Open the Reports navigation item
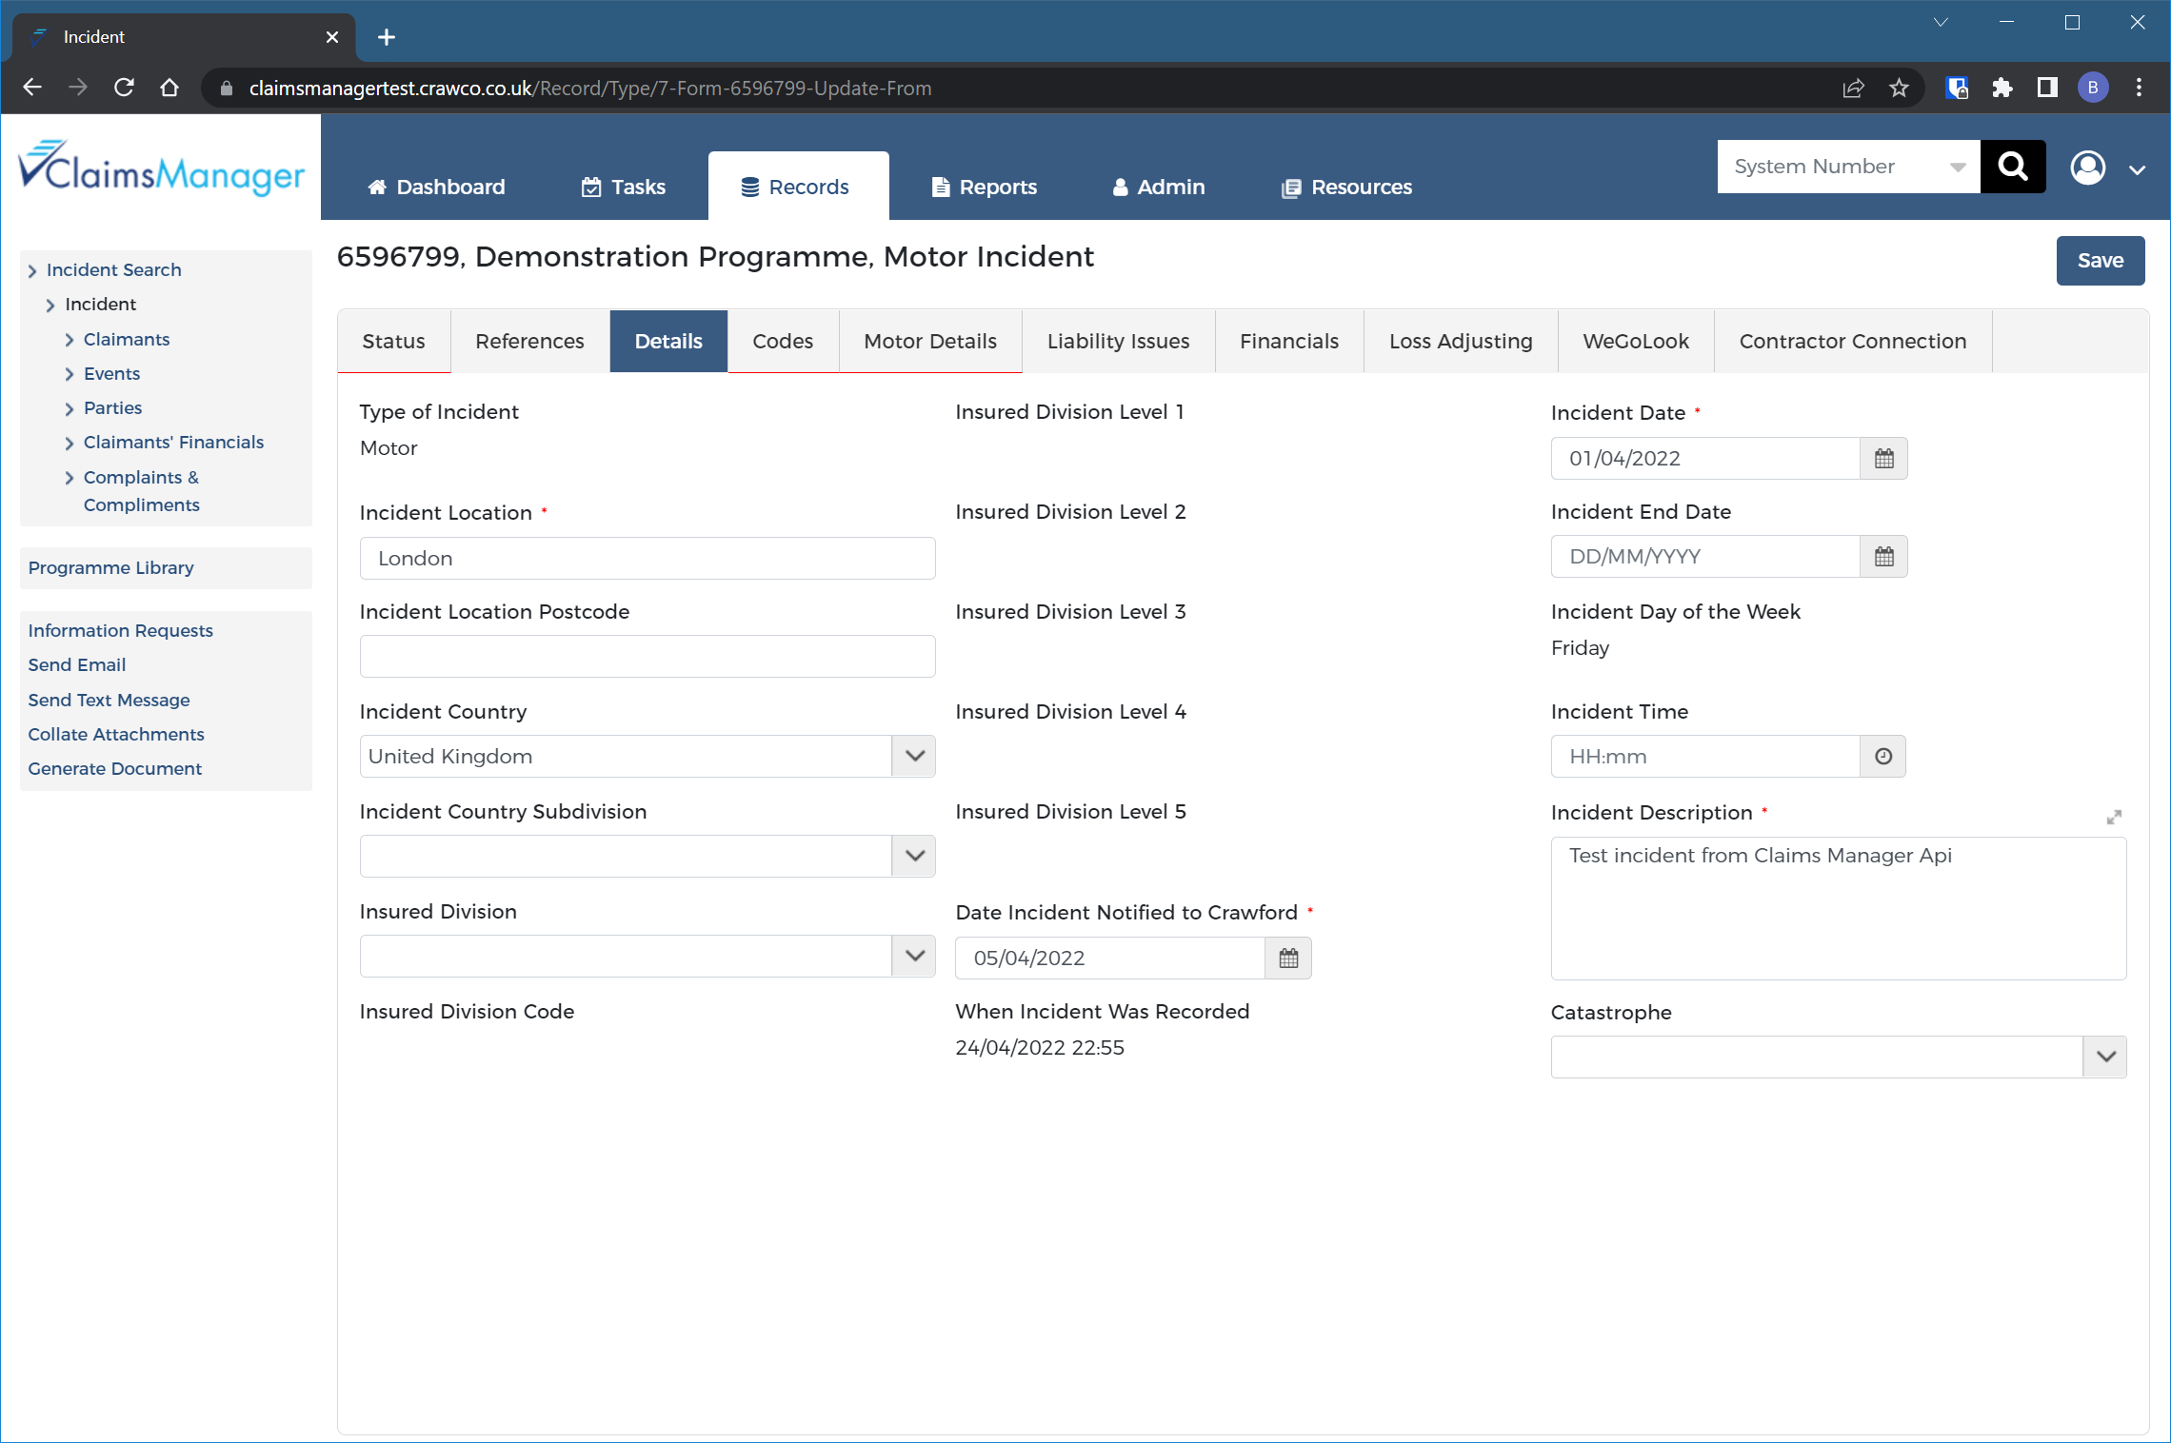 pyautogui.click(x=984, y=188)
